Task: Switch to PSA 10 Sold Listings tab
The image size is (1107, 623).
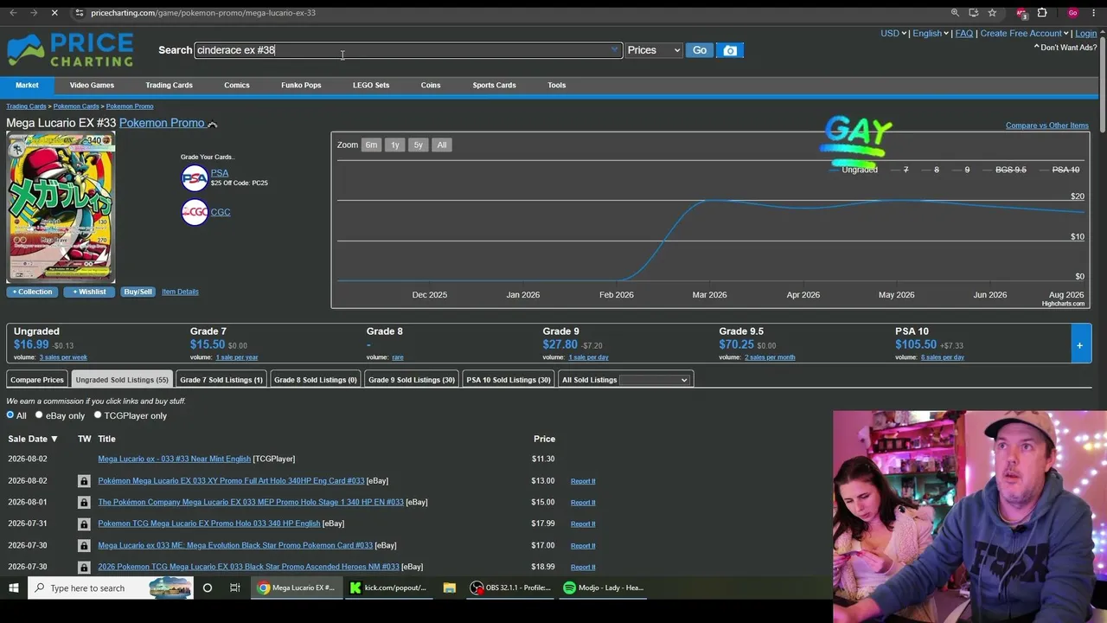Action: point(509,380)
